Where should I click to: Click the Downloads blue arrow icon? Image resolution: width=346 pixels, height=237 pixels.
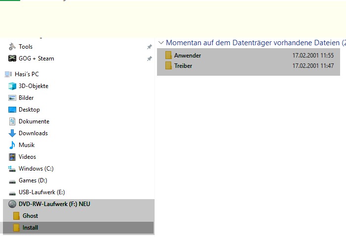tap(12, 133)
